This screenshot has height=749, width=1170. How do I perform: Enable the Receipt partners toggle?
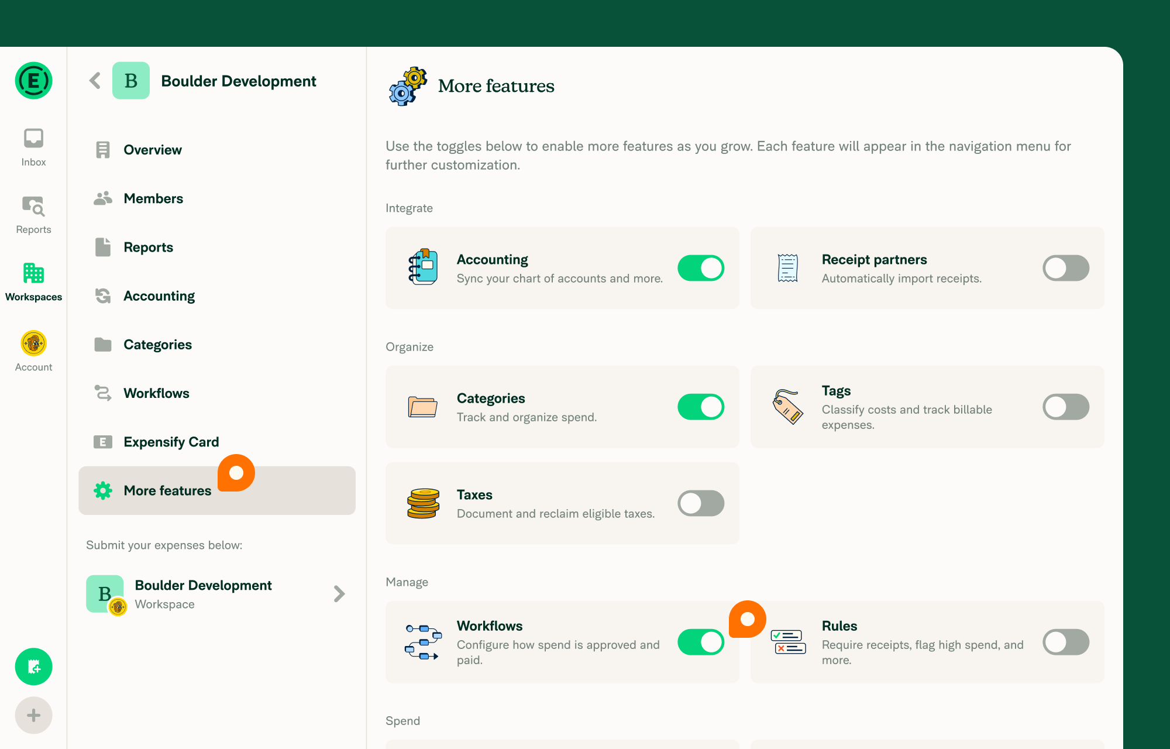(x=1065, y=267)
